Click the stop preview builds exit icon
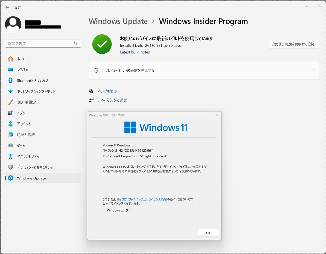 97,70
